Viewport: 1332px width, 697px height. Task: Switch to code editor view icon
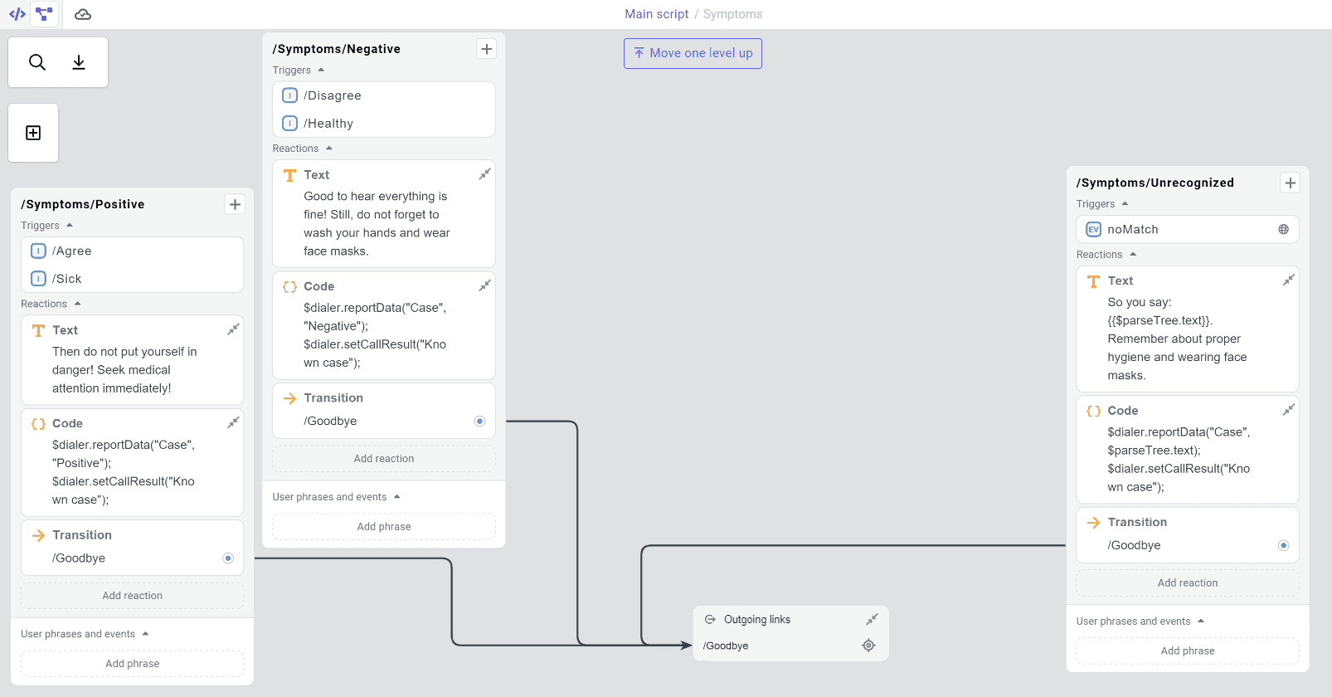(x=17, y=14)
